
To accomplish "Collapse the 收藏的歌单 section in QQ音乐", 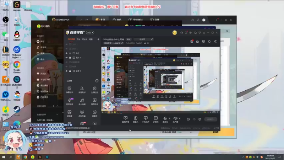I will pyautogui.click(x=57, y=114).
